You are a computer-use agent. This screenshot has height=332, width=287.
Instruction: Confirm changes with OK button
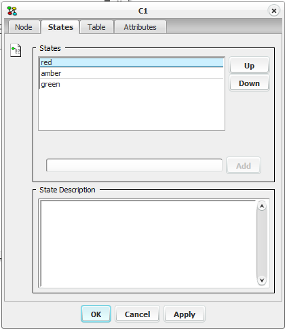point(96,314)
